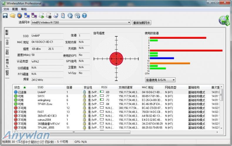
Task: Select the xinlingitang network row
Action: coord(44,100)
